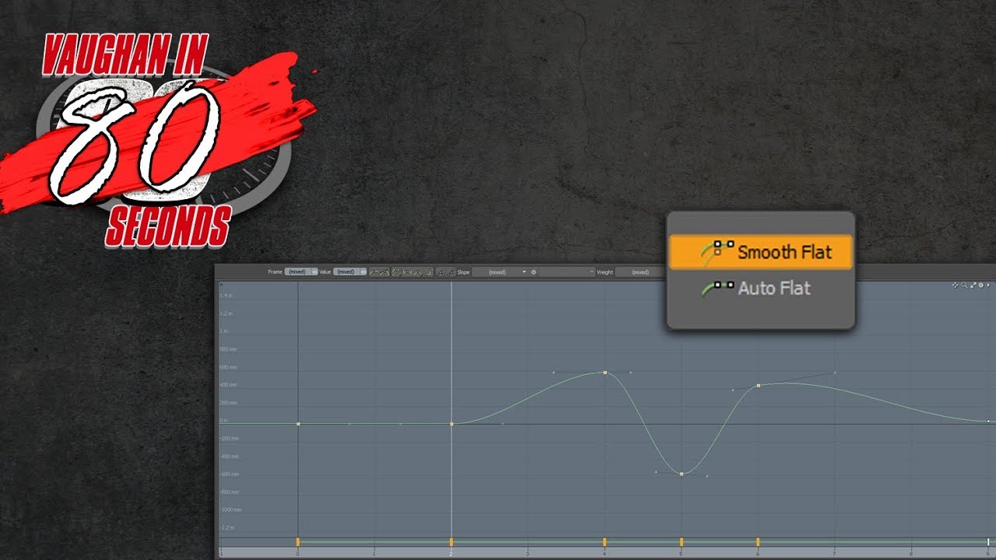This screenshot has height=560, width=996.
Task: Select the last keyframe at curve end
Action: pyautogui.click(x=989, y=421)
